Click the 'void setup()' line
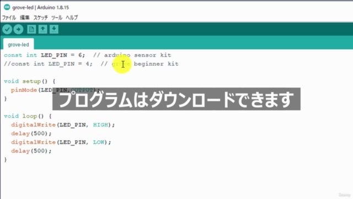Viewport: 353px width, 199px height. click(29, 81)
